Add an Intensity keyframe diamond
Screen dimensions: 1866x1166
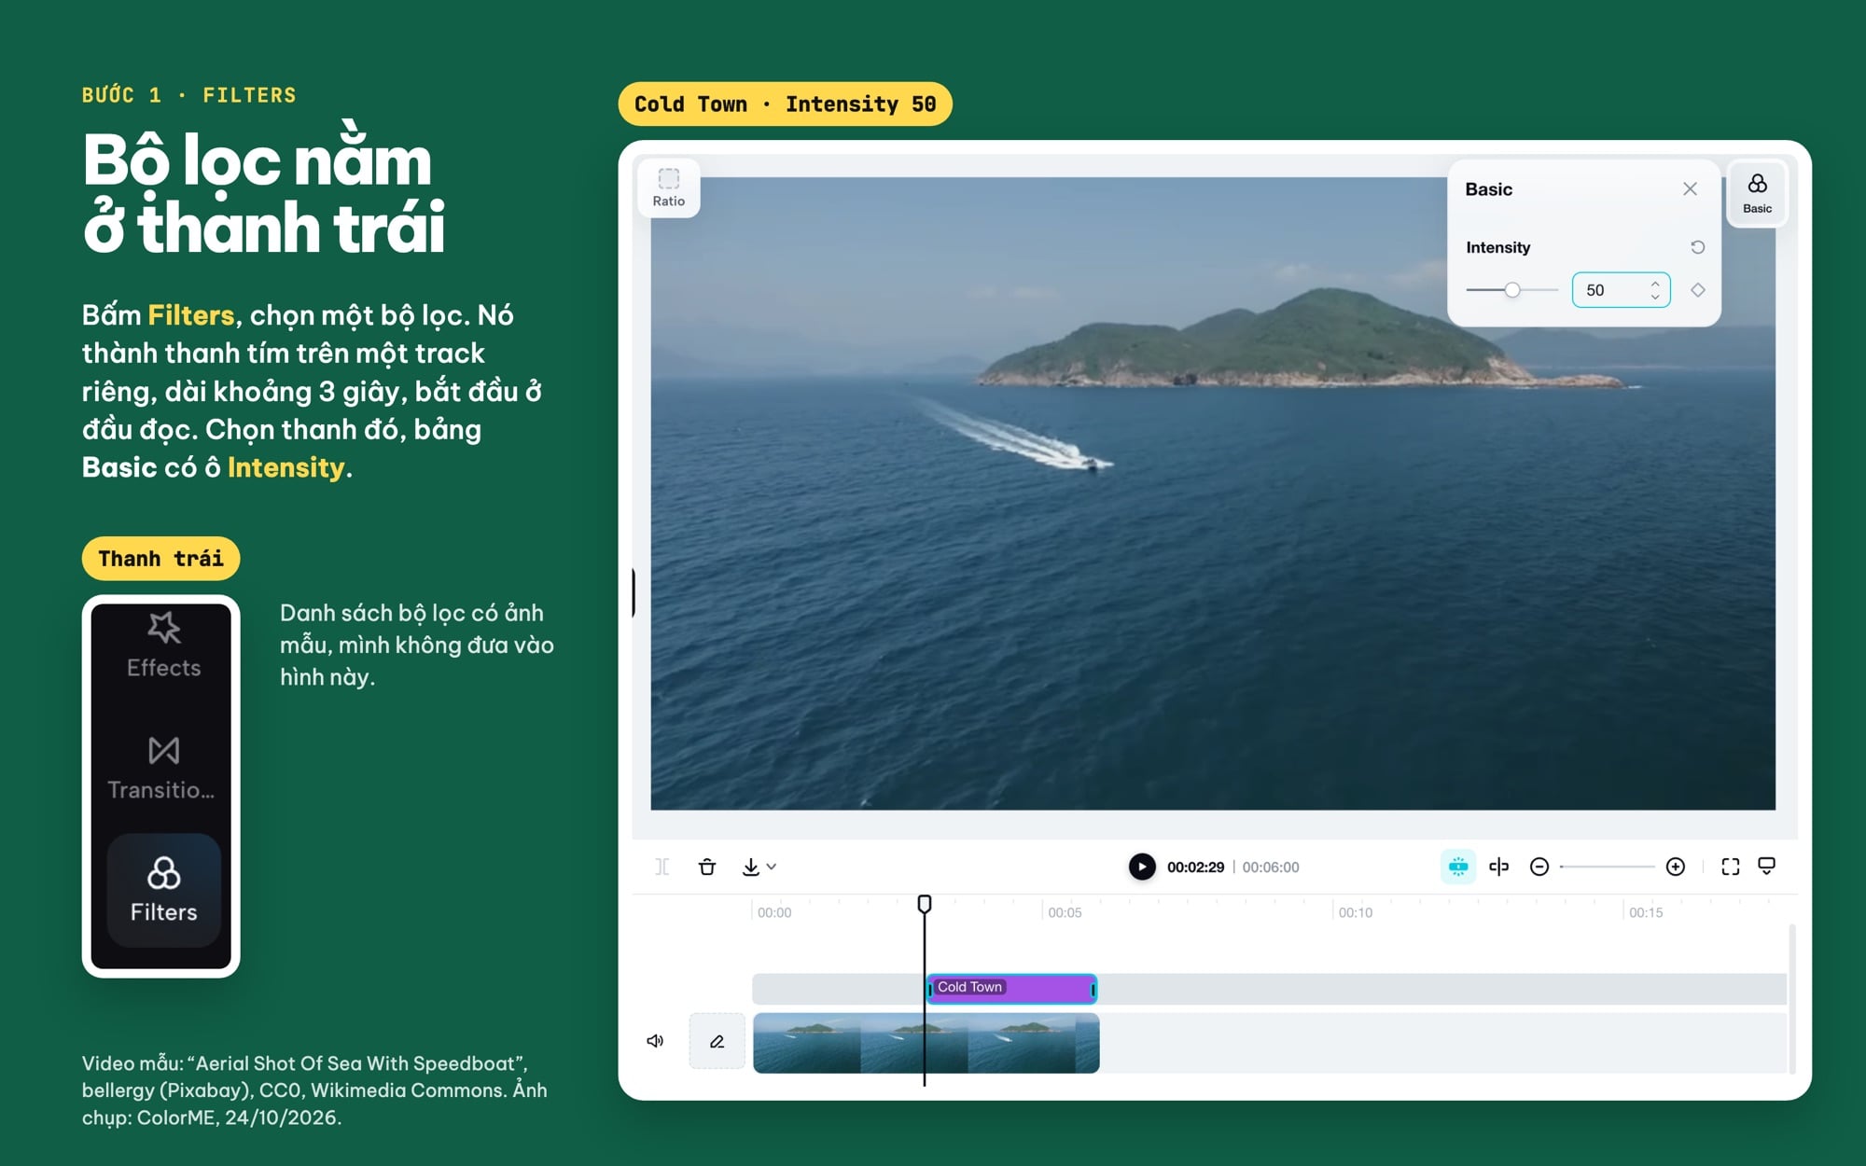(1697, 290)
